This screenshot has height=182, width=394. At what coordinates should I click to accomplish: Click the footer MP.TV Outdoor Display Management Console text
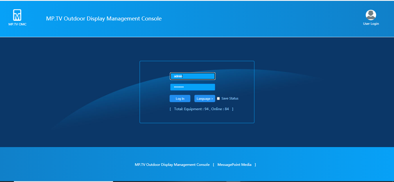pos(172,165)
